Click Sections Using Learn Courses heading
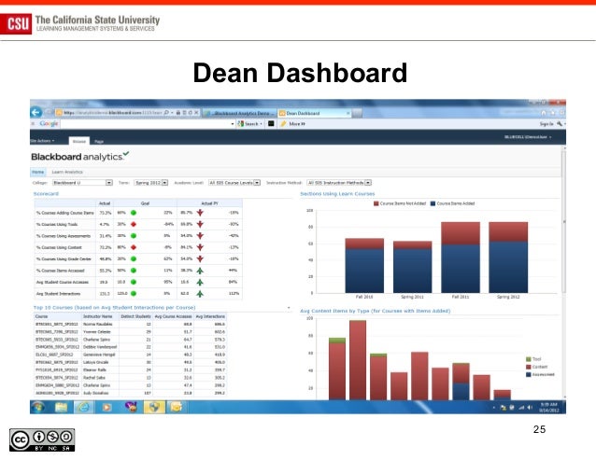 click(x=337, y=193)
